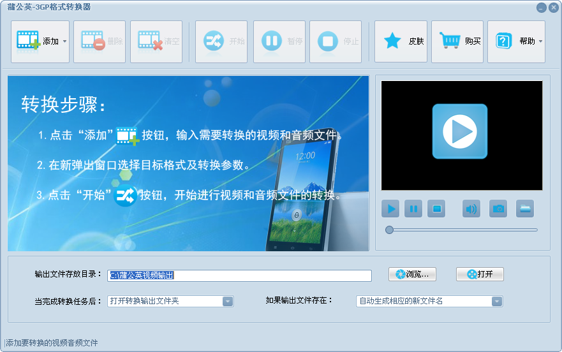The height and width of the screenshot is (352, 562).
Task: Start conversion with the 开始 button
Action: coord(221,41)
